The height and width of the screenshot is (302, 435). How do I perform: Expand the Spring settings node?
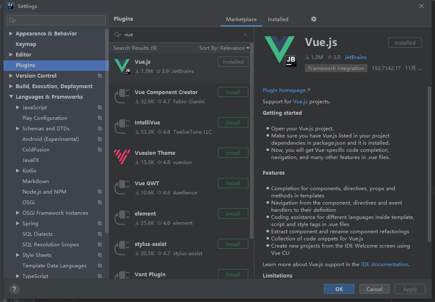click(x=18, y=224)
